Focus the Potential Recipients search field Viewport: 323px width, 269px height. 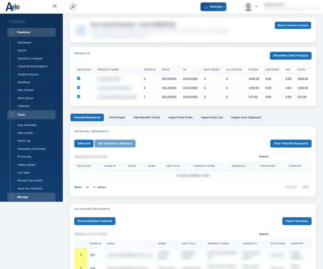(291, 156)
